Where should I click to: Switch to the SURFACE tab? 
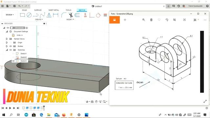pyautogui.click(x=38, y=10)
